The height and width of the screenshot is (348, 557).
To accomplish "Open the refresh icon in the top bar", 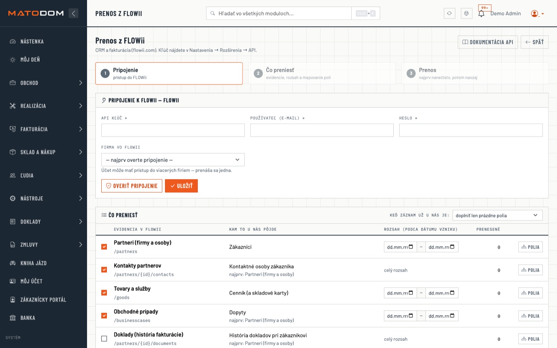I will (449, 13).
